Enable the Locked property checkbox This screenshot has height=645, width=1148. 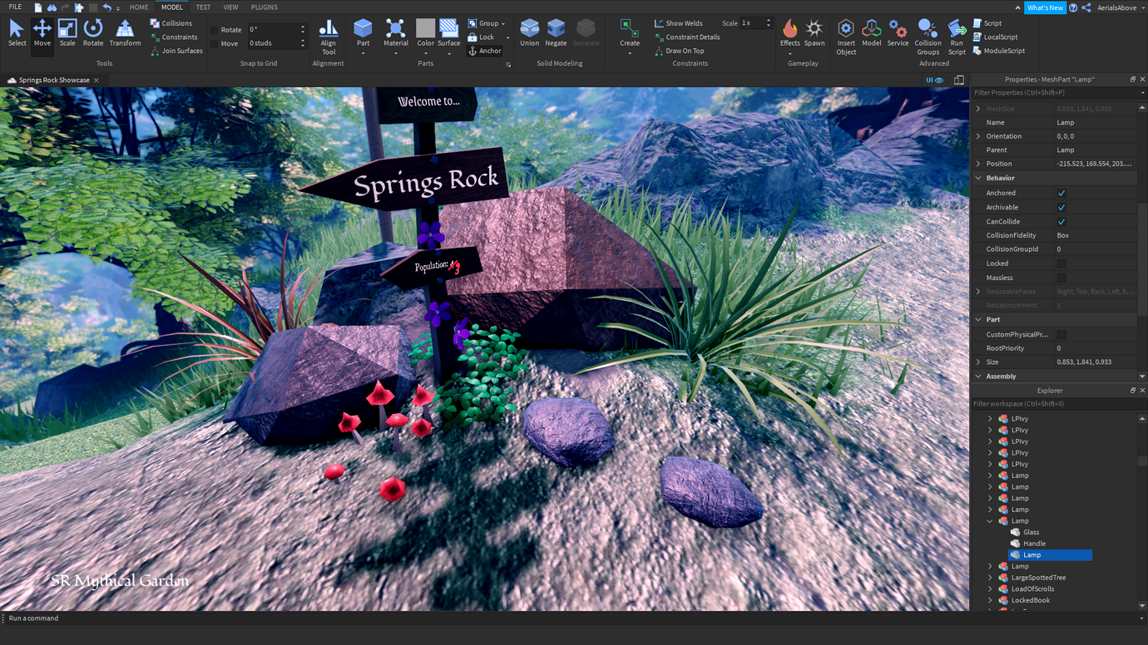(x=1061, y=263)
